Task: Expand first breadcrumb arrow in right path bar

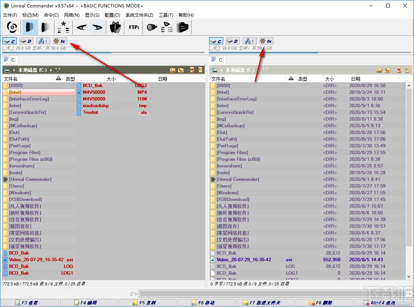Action: [x=221, y=70]
